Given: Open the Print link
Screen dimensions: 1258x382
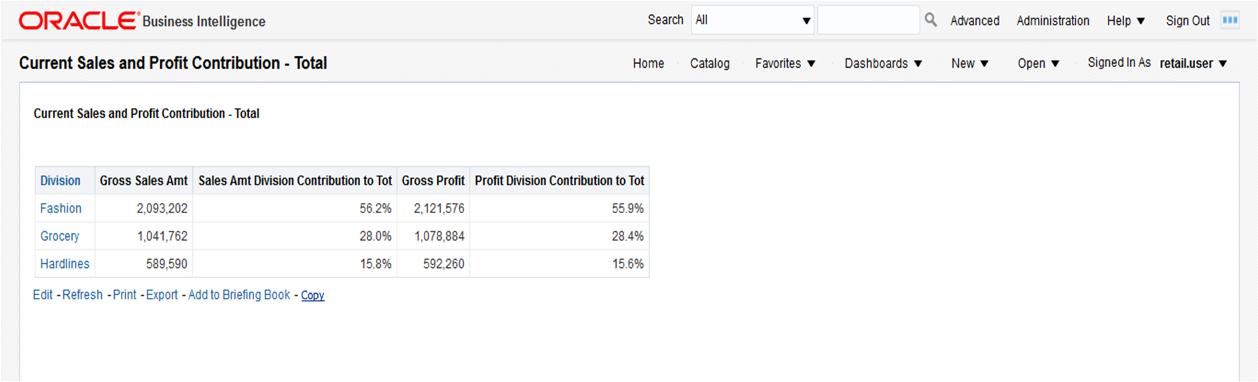Looking at the screenshot, I should coord(124,295).
